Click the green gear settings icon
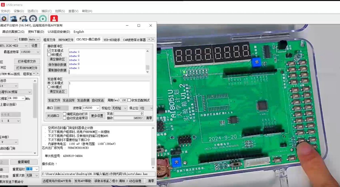 pyautogui.click(x=43, y=18)
